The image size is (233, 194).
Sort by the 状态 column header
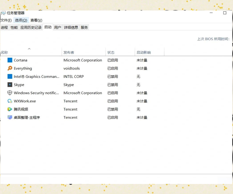pyautogui.click(x=111, y=52)
